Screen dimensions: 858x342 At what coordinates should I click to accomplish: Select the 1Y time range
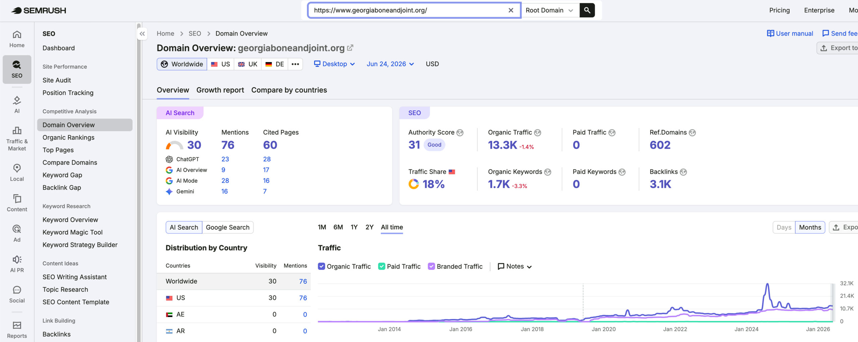(x=354, y=227)
